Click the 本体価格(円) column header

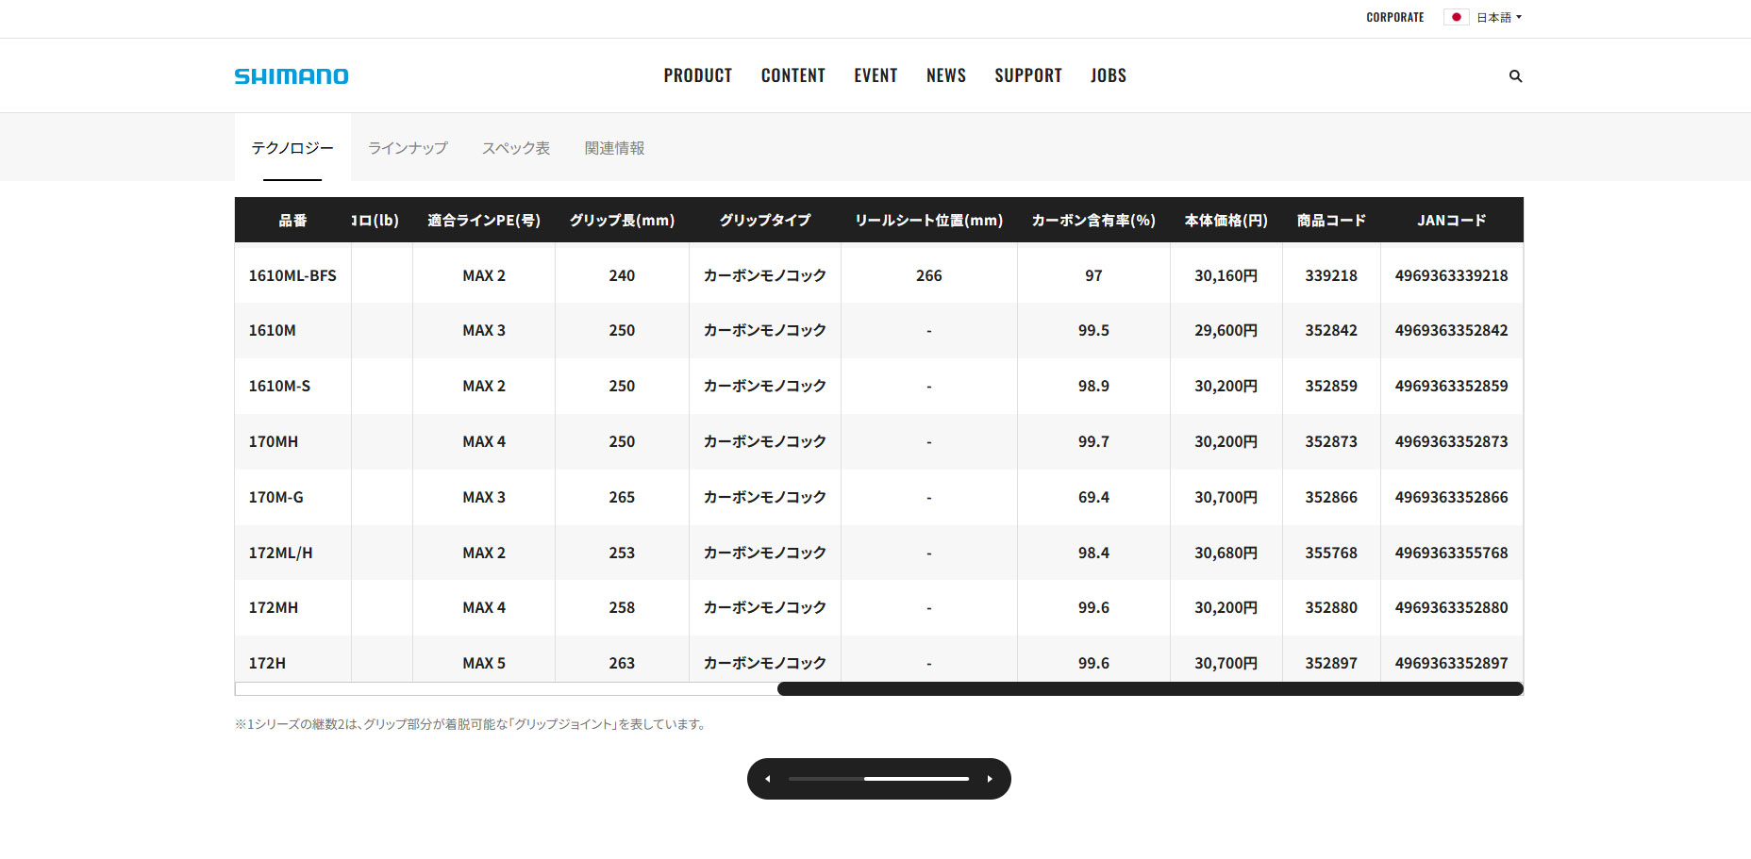click(1226, 221)
